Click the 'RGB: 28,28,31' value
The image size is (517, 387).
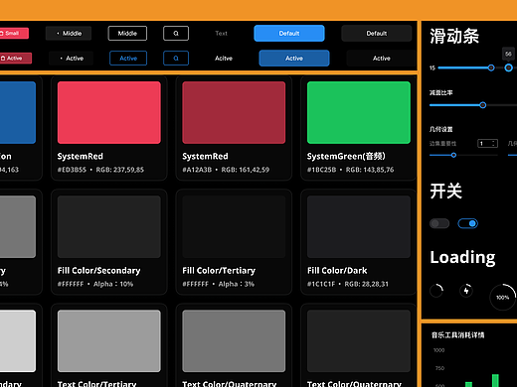366,284
